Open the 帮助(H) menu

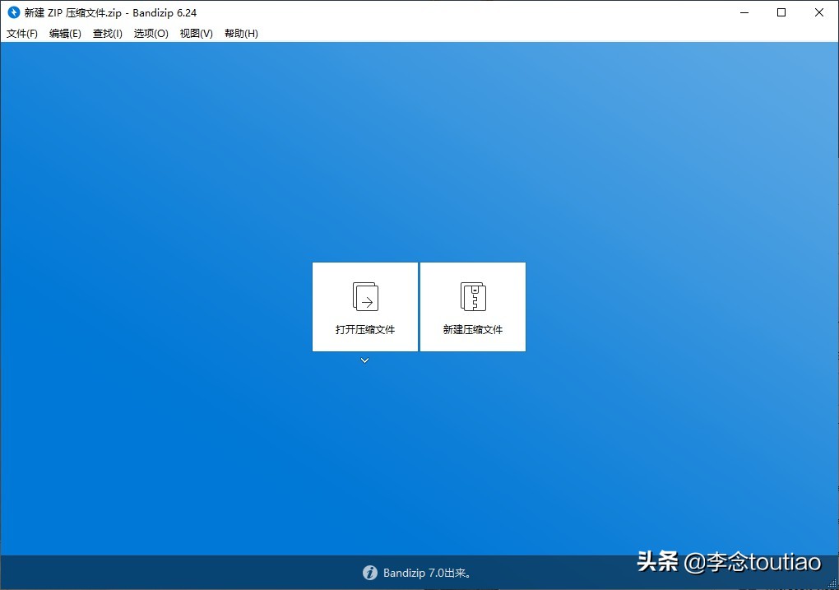(239, 34)
